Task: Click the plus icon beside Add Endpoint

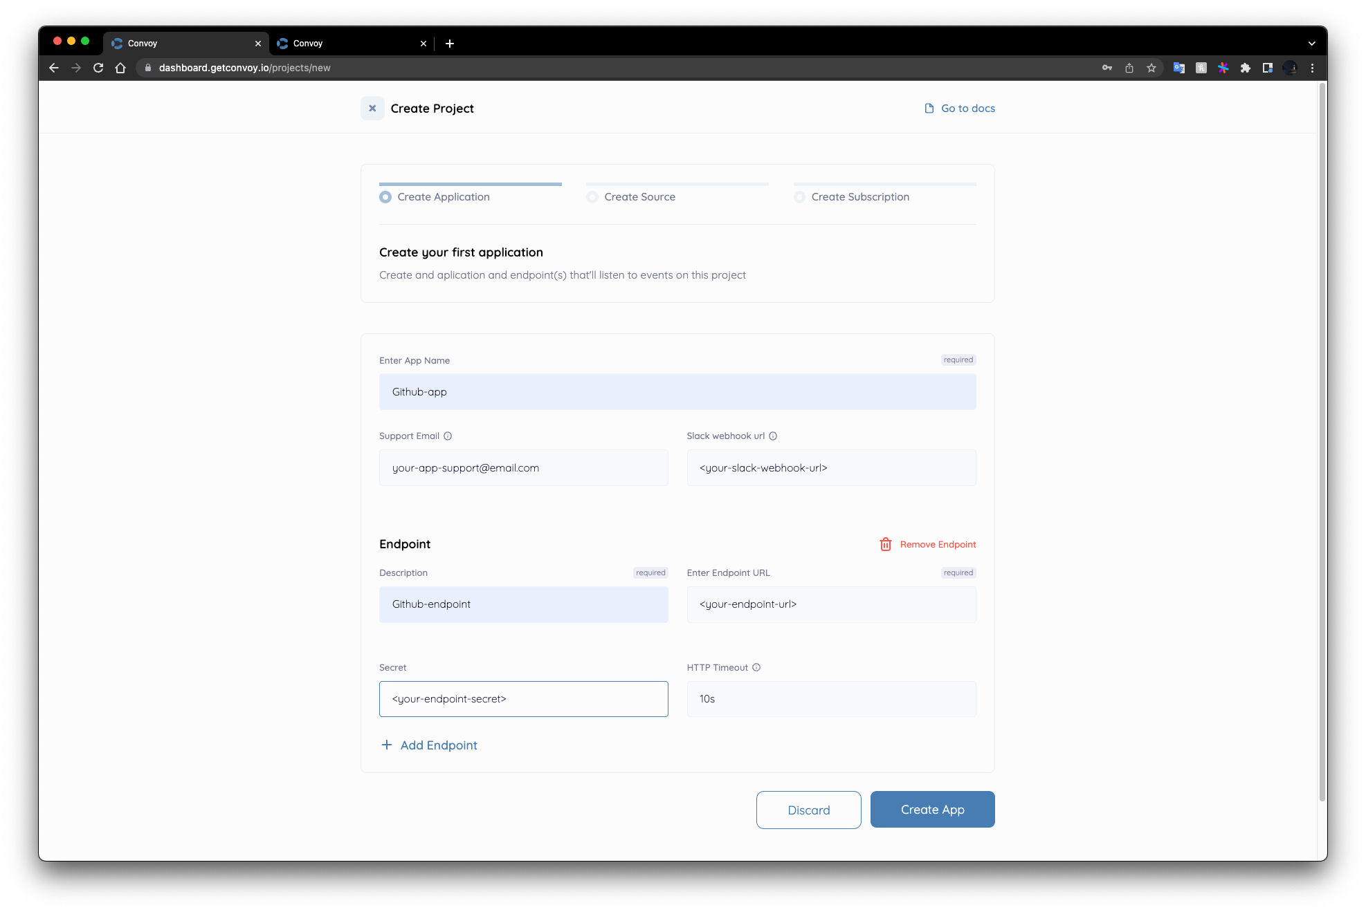Action: click(x=387, y=745)
